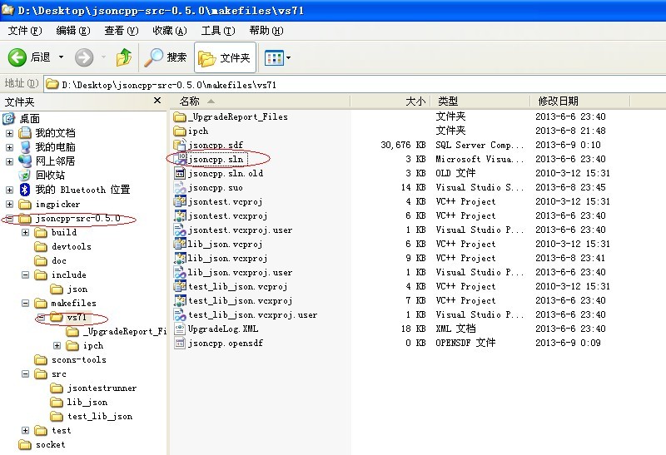Select the lib_json.vcxproj file icon

click(180, 258)
